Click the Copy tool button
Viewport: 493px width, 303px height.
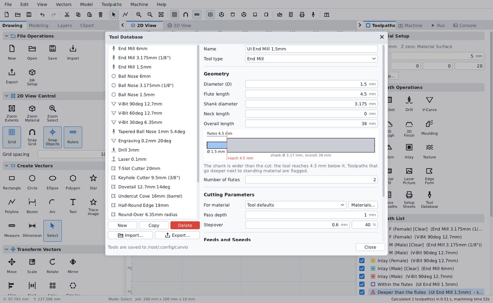154,225
